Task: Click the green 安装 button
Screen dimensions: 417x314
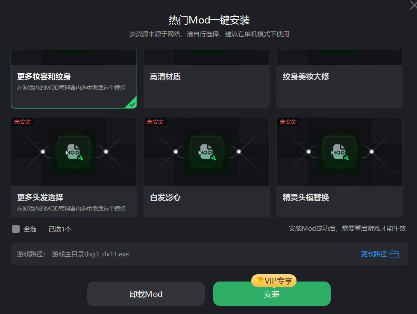Action: click(272, 294)
